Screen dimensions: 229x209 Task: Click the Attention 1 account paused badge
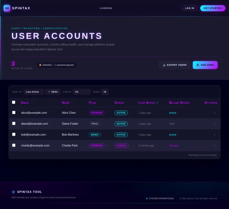click(57, 65)
